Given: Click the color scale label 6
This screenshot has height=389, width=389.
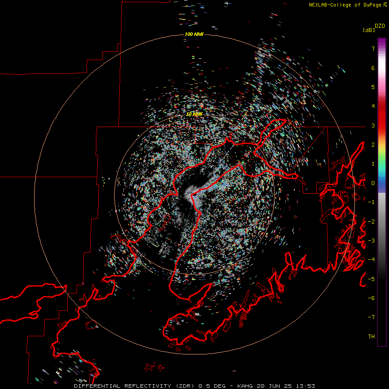Looking at the screenshot, I should 373,68.
